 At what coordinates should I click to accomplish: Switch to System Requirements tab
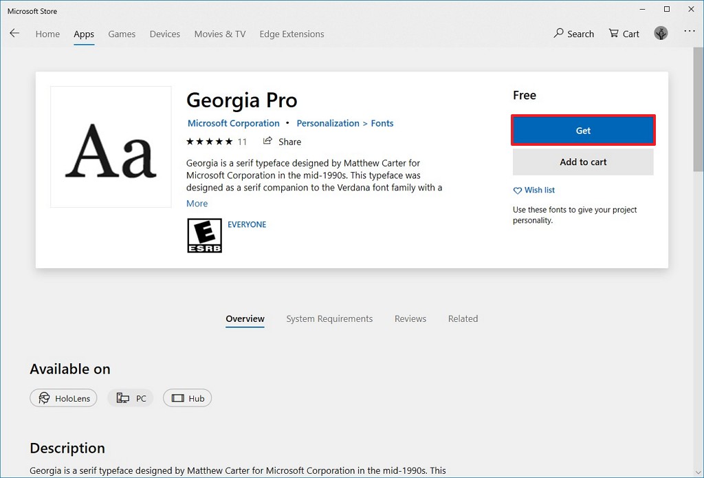[329, 319]
